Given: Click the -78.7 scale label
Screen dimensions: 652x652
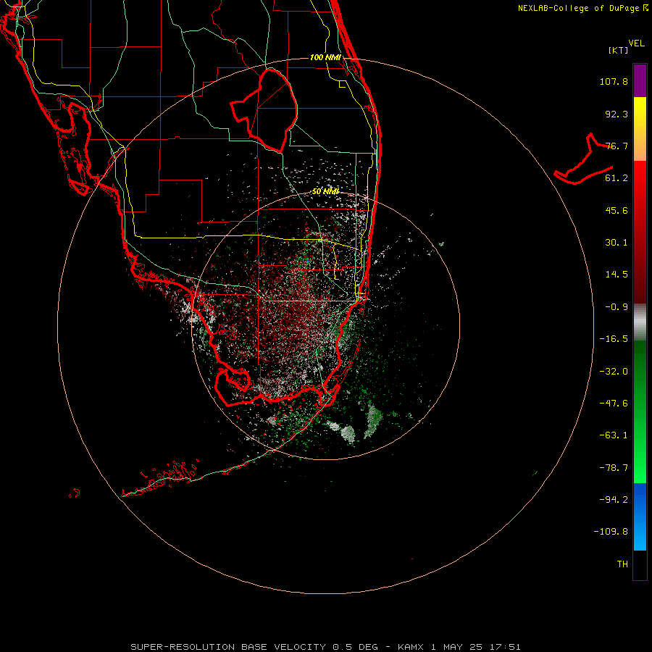Looking at the screenshot, I should click(x=614, y=468).
